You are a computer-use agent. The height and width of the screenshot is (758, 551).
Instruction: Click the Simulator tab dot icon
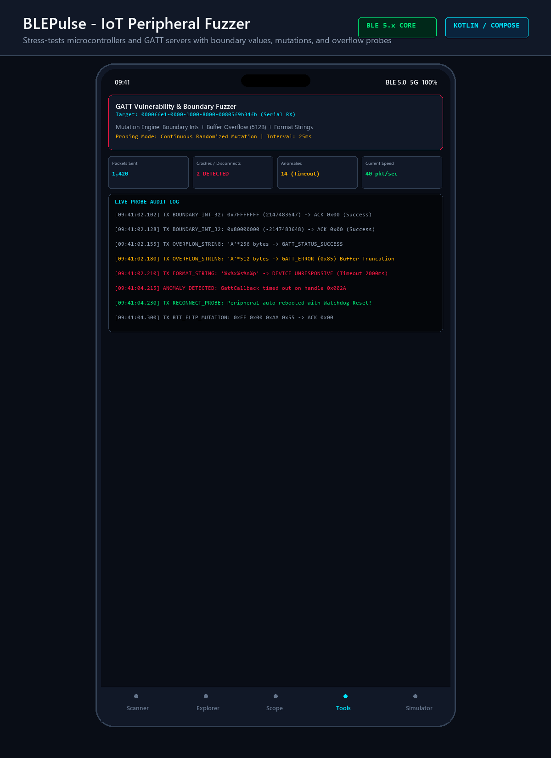tap(415, 696)
